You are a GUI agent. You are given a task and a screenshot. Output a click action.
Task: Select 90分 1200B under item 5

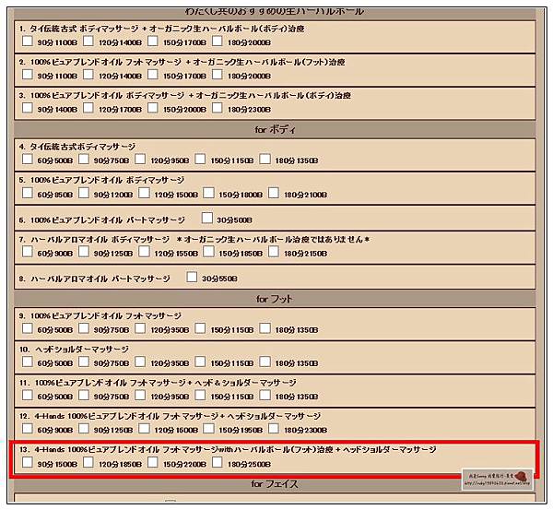pyautogui.click(x=84, y=193)
